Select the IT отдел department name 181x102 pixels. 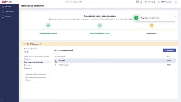point(62,61)
